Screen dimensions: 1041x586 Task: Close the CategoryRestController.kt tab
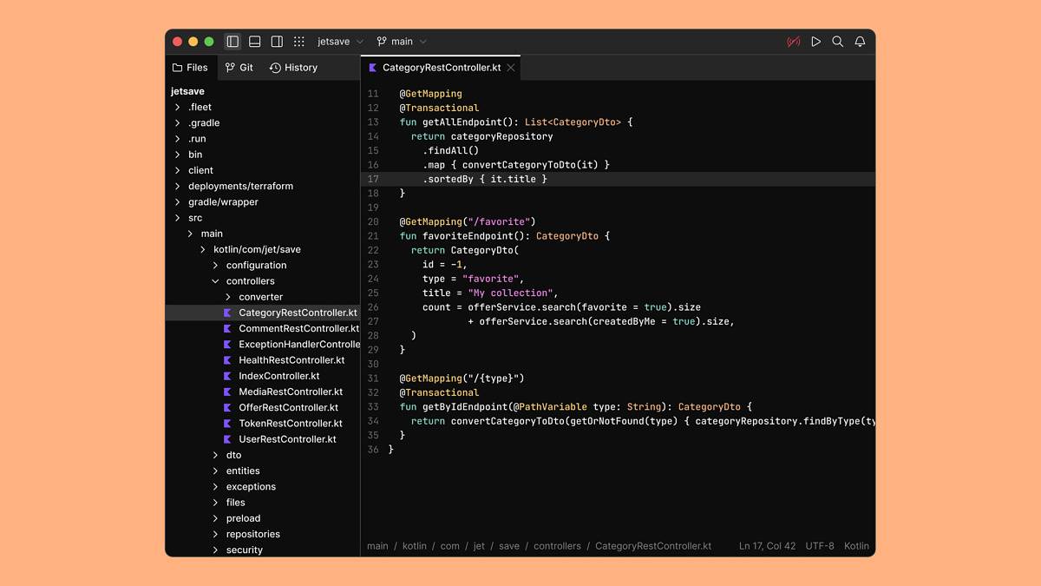[511, 68]
